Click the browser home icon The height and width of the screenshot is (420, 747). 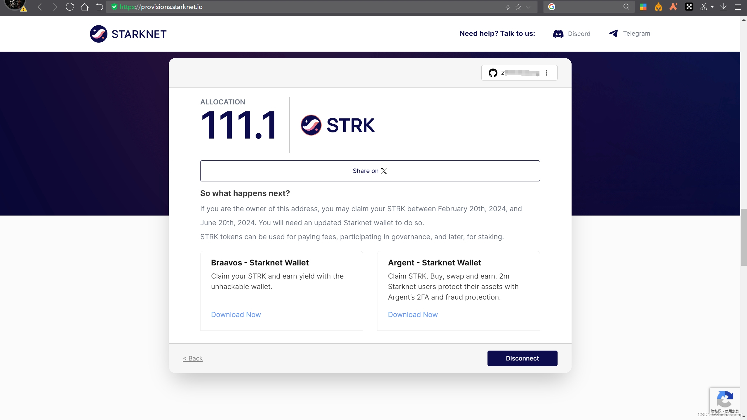[x=85, y=7]
